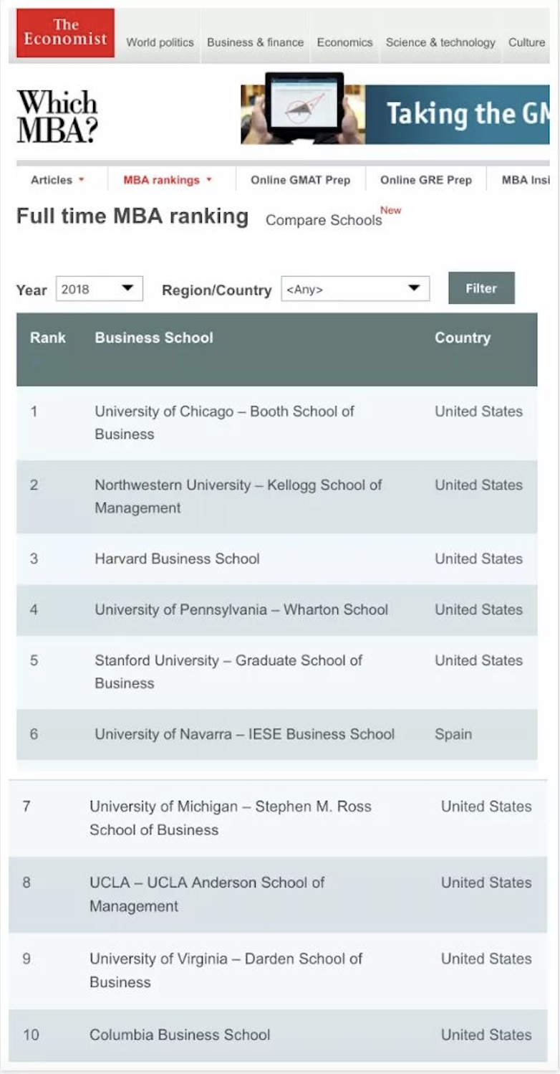Screen dimensions: 560x1074
Task: Open the Compare Schools link
Action: pos(324,220)
